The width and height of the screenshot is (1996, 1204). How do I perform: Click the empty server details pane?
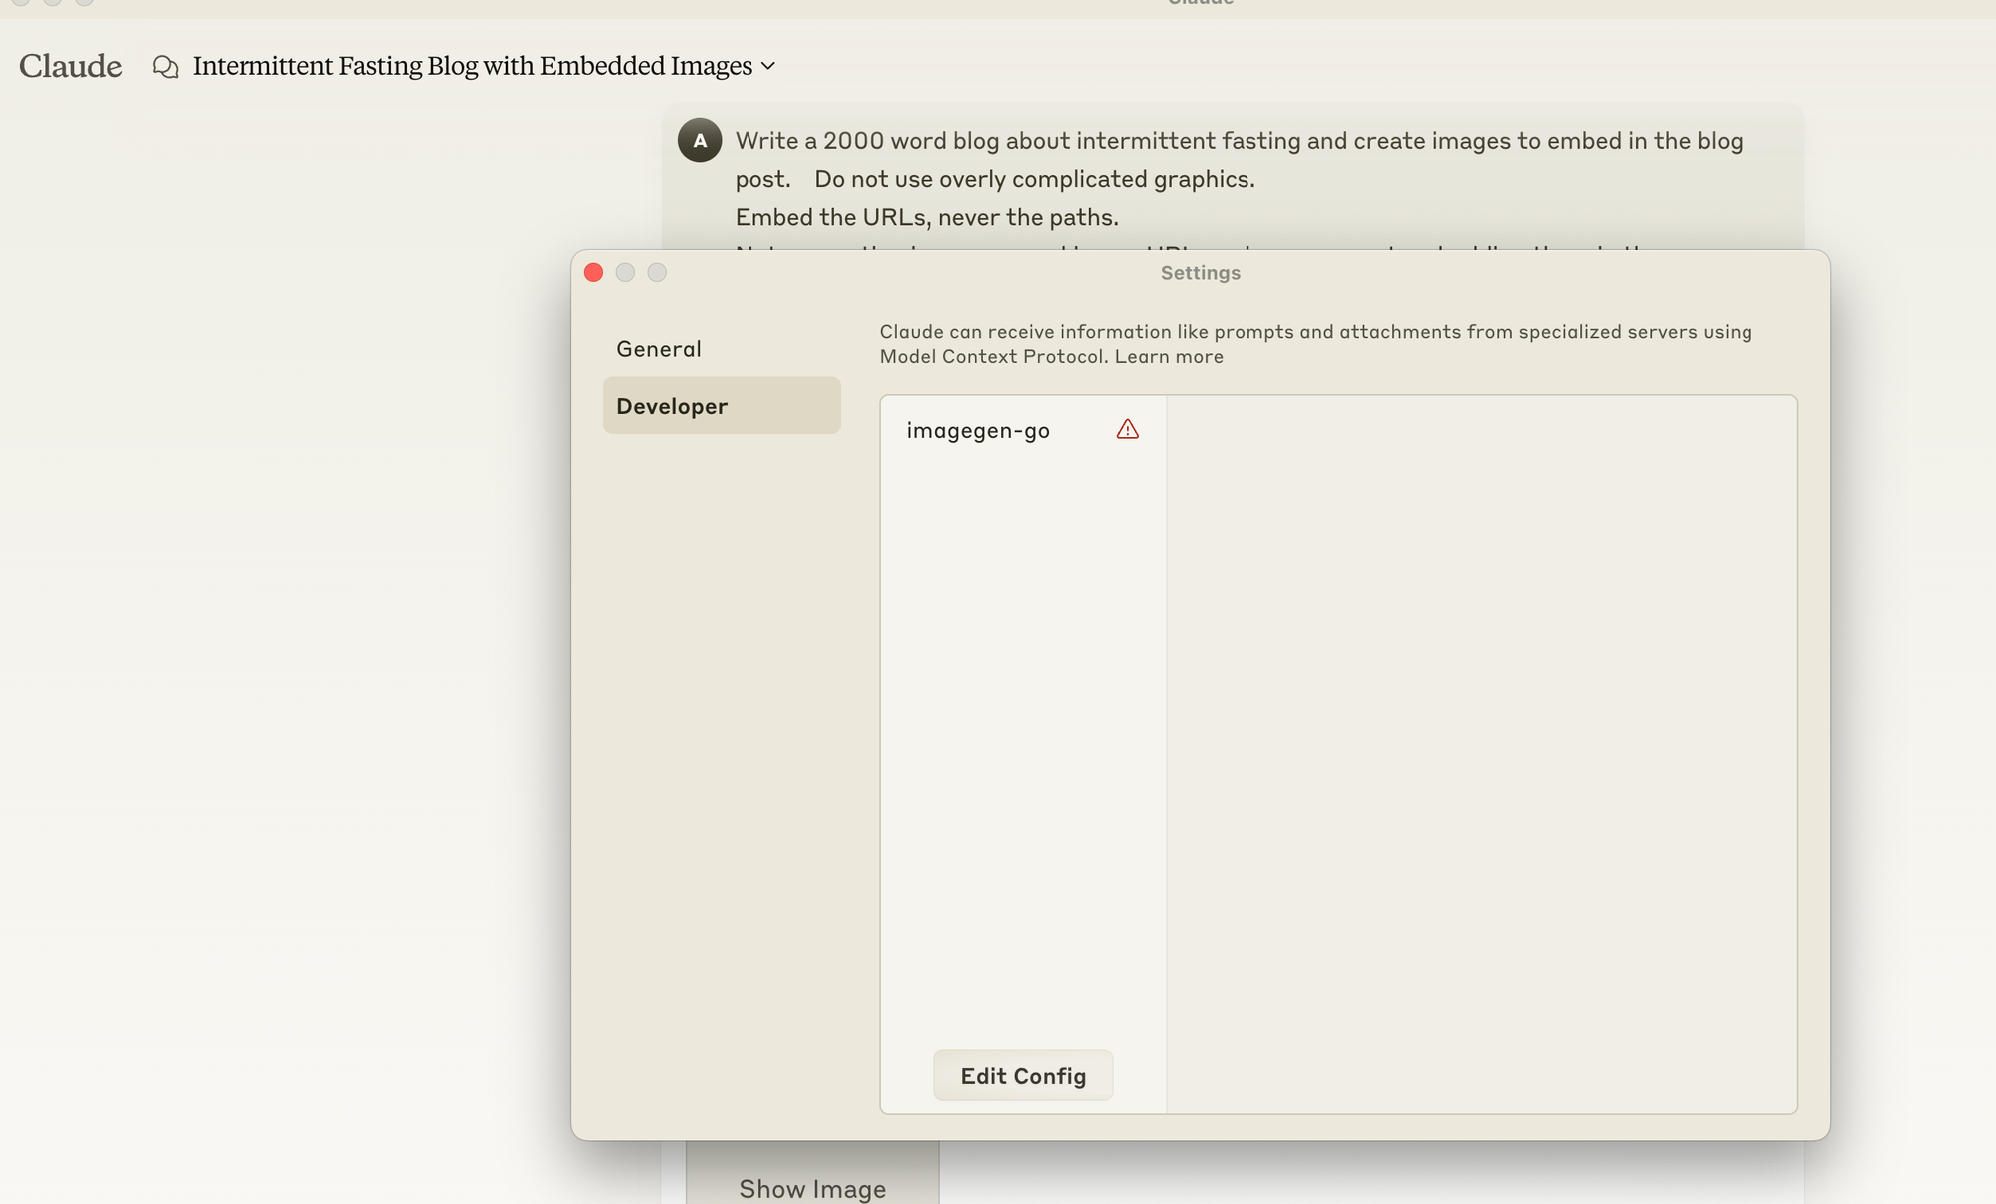click(1481, 754)
